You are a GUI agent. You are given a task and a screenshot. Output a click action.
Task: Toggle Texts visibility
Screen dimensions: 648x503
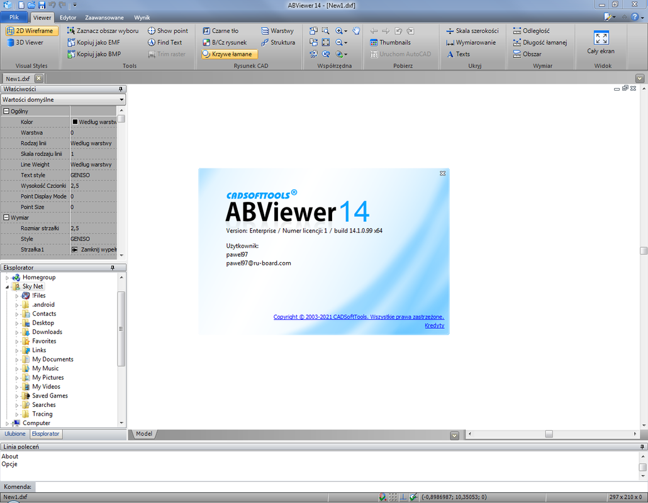(x=458, y=54)
